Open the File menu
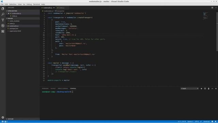This screenshot has width=218, height=123. [2, 4]
